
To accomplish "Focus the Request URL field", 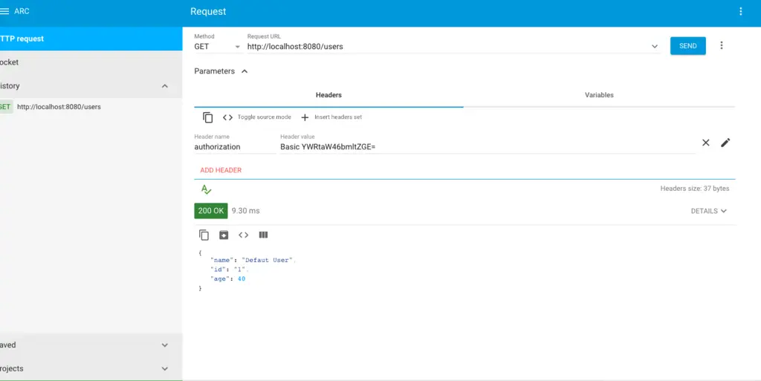I will point(447,47).
